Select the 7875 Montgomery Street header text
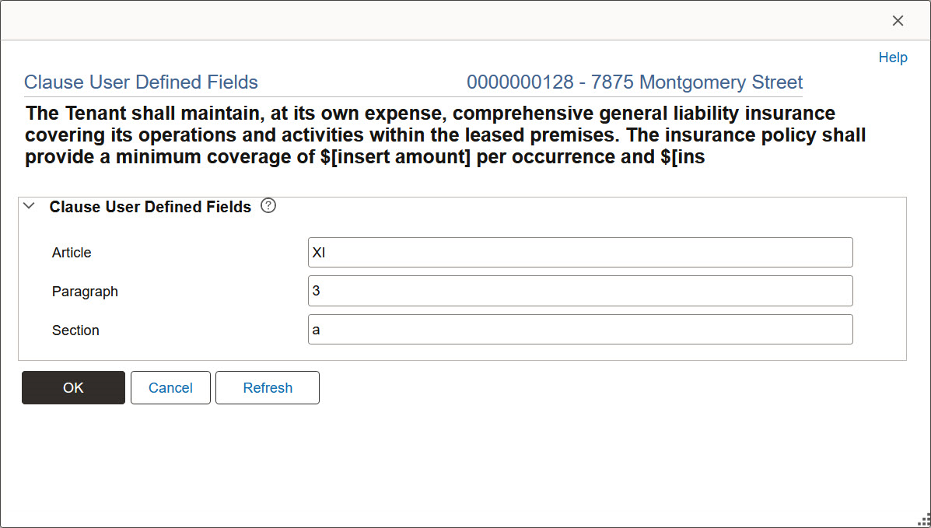 pyautogui.click(x=634, y=82)
